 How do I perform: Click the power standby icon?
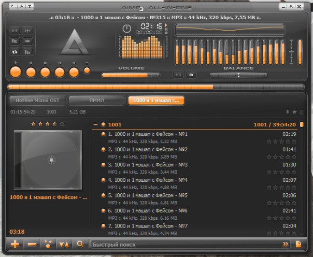tap(127, 28)
